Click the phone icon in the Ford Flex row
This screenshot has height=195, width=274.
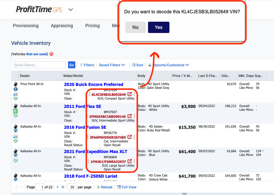16,106
